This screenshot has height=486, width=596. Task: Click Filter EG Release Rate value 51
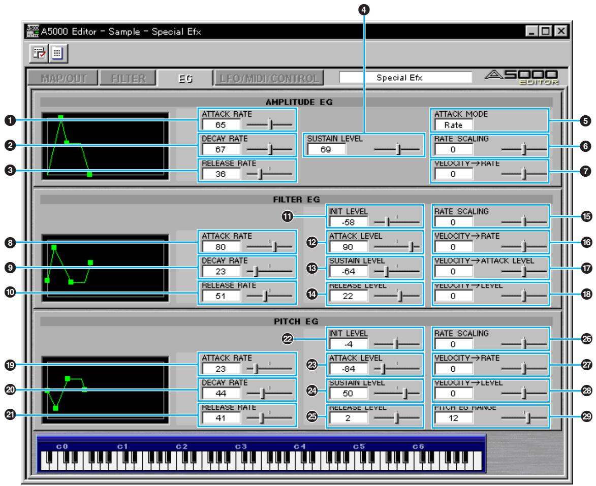tap(221, 296)
